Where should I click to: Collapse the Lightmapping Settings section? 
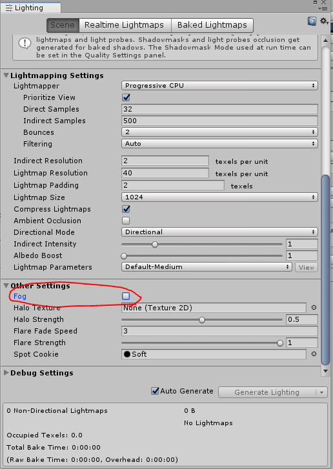[x=6, y=75]
